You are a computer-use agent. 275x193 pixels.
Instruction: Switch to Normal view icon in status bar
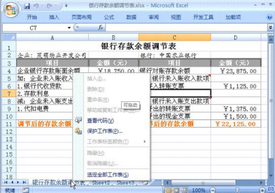(169, 190)
